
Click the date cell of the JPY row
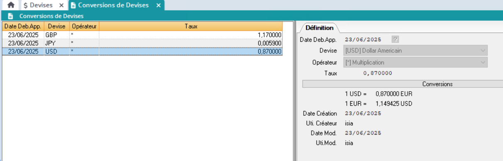click(22, 43)
